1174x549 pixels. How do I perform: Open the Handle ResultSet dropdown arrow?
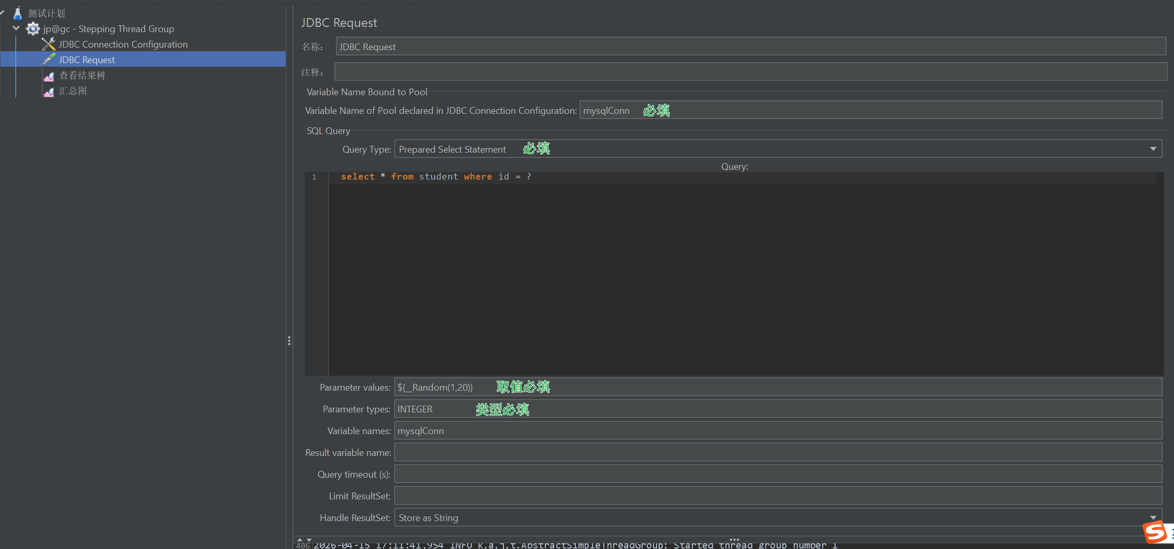(1153, 517)
